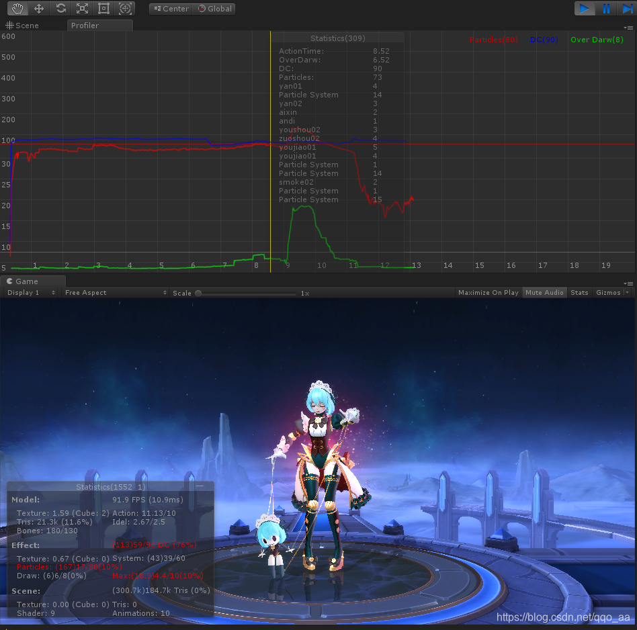The height and width of the screenshot is (630, 637).
Task: Click the blog.csdn.net link text
Action: tap(563, 617)
